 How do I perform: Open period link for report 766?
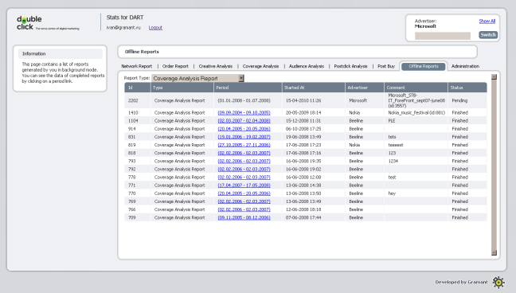[244, 209]
